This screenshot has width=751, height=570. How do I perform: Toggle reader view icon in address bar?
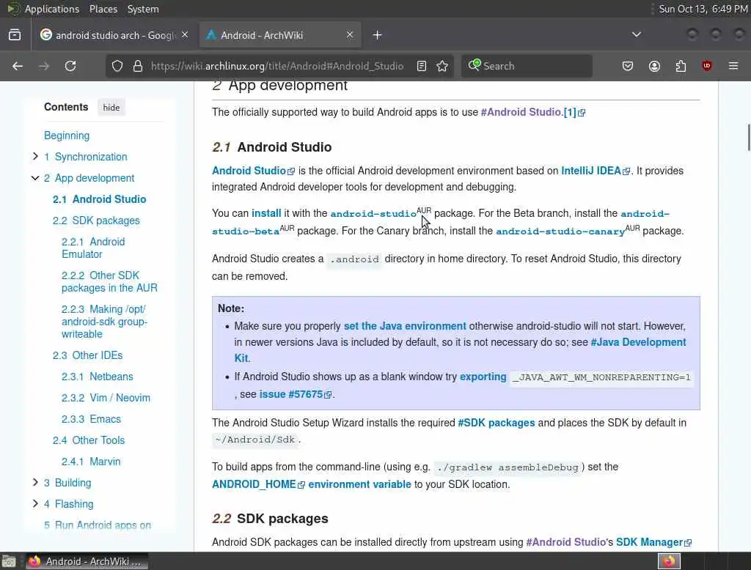coord(422,66)
